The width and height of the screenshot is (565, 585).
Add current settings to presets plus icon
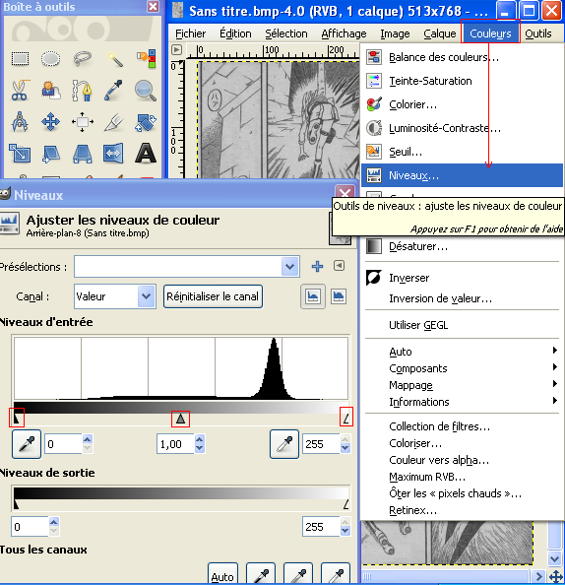click(x=317, y=266)
